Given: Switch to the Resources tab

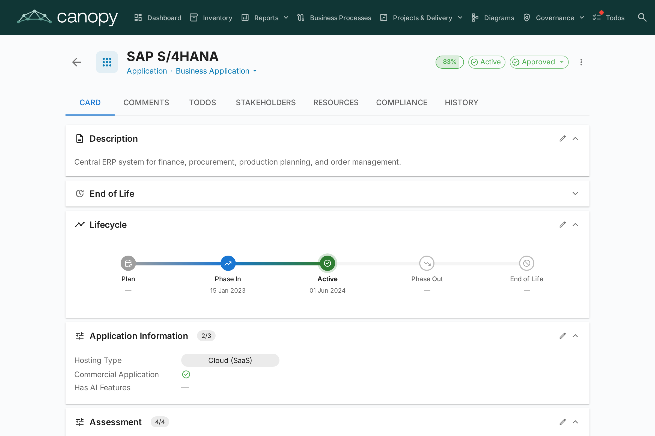Looking at the screenshot, I should pyautogui.click(x=336, y=103).
